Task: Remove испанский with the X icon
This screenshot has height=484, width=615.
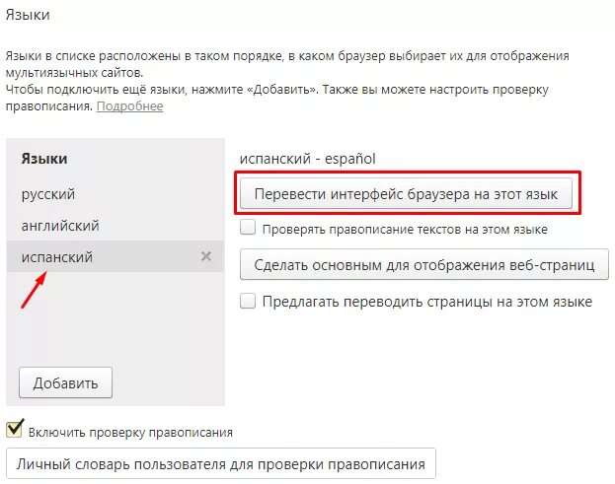Action: click(x=206, y=256)
